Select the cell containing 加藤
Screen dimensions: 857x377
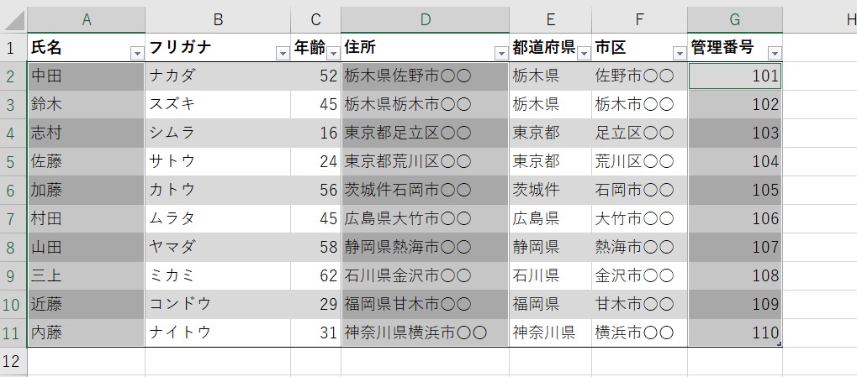[87, 190]
